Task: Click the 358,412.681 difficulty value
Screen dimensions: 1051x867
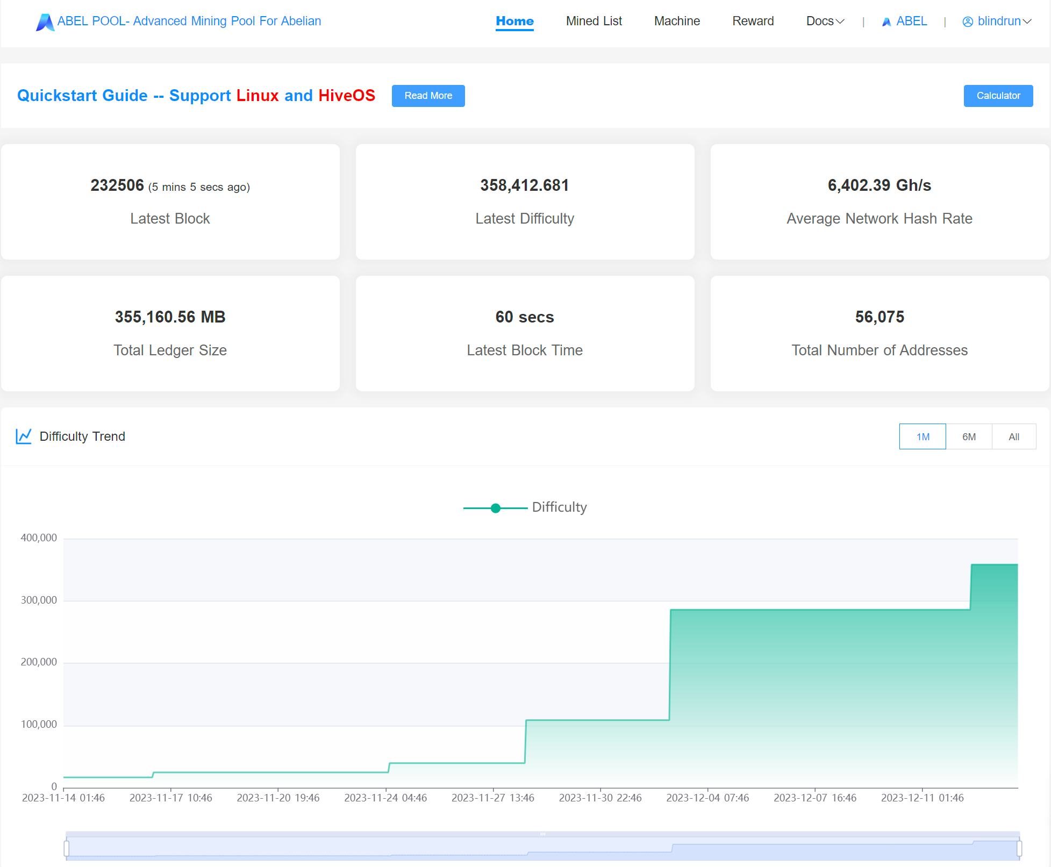Action: pos(525,185)
